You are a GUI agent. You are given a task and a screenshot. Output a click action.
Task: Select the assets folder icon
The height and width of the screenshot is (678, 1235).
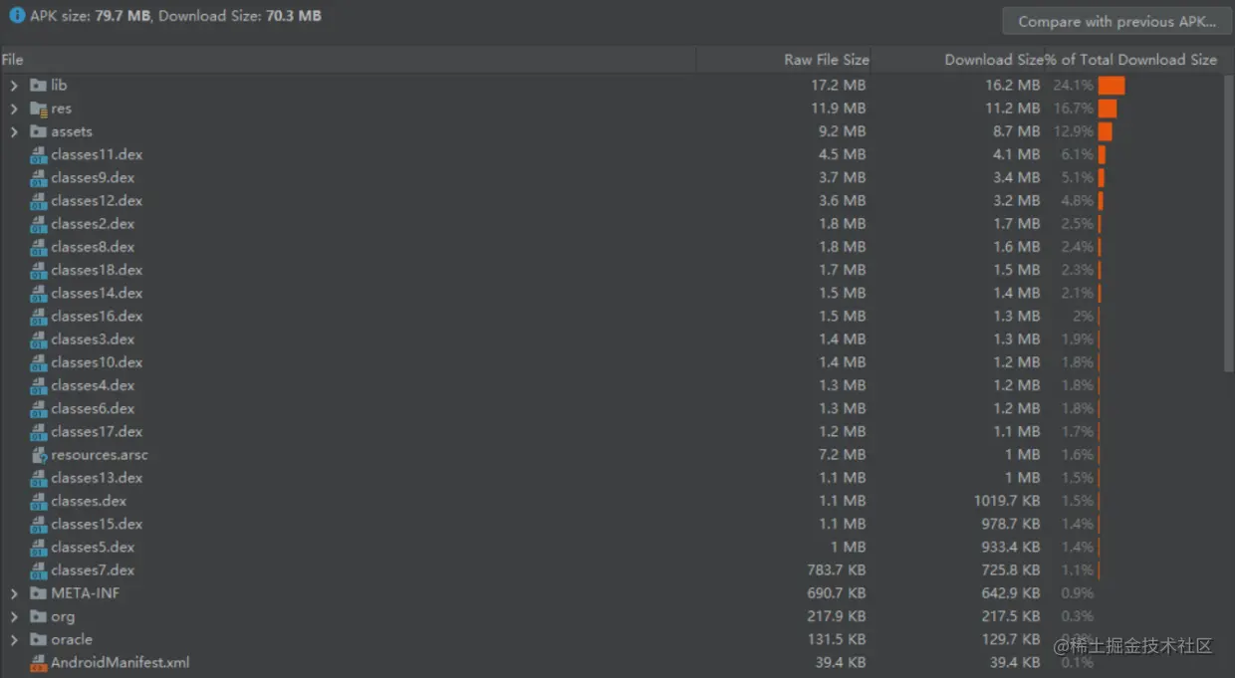click(39, 131)
